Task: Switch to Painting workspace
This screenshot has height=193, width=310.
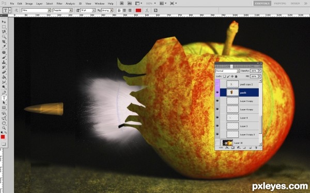Action: point(280,4)
